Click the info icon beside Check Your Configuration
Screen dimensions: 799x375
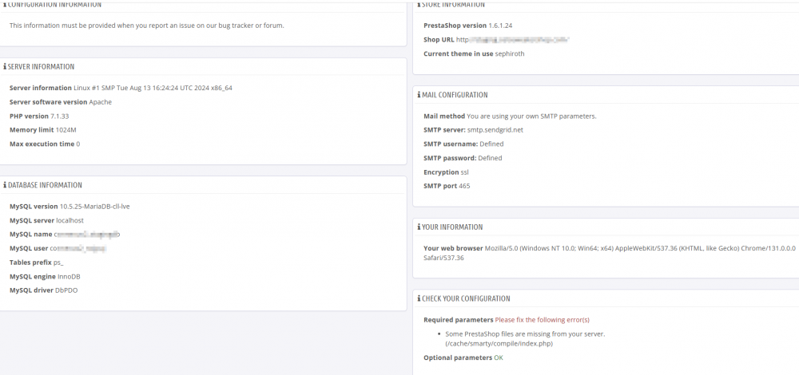419,298
